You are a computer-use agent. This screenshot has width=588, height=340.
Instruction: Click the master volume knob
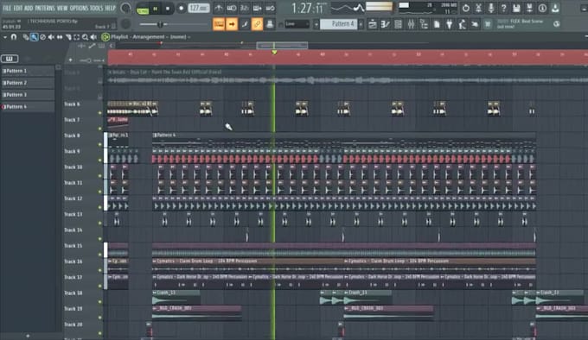point(126,8)
